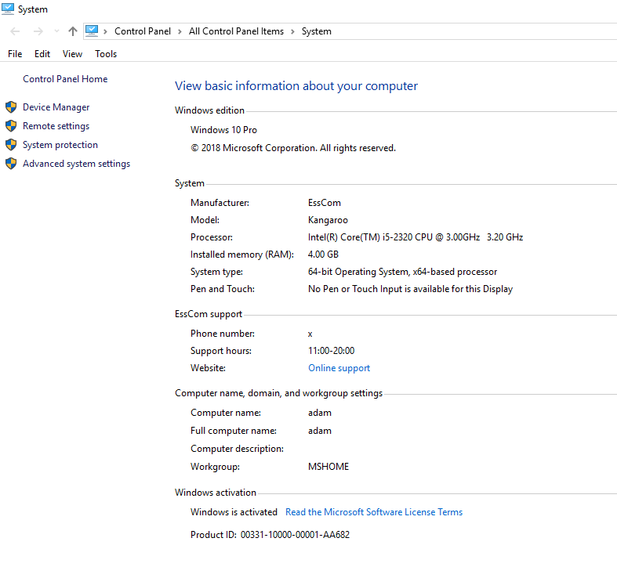Click the Windows activation section header

(216, 493)
